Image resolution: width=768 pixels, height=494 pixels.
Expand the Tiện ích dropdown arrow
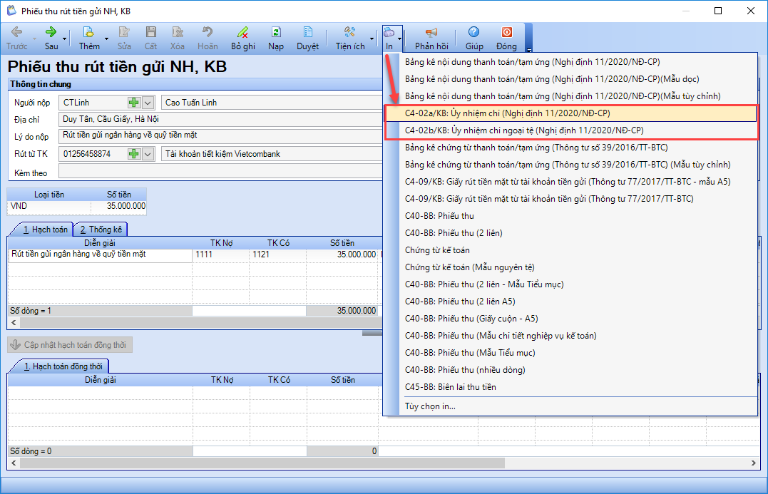(x=372, y=39)
